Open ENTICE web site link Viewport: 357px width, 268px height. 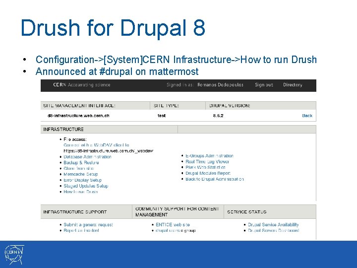tap(173, 225)
